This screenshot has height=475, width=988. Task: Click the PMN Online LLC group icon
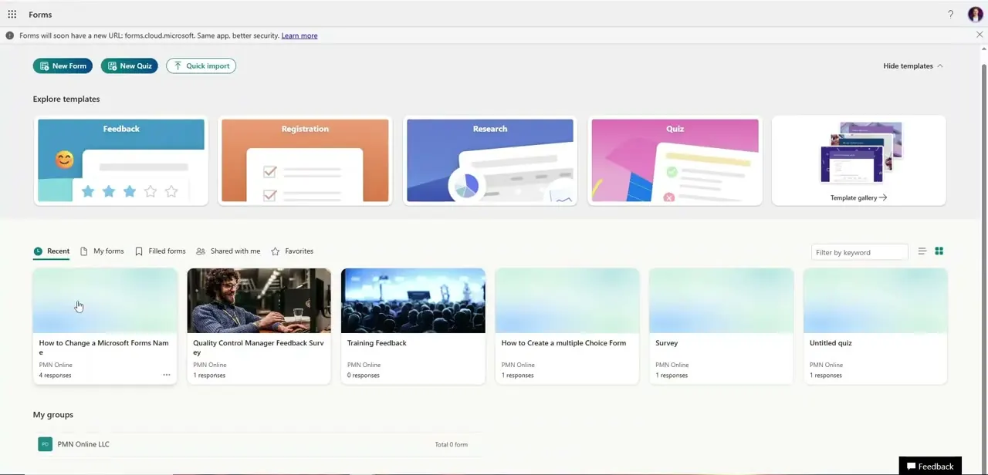(x=46, y=444)
